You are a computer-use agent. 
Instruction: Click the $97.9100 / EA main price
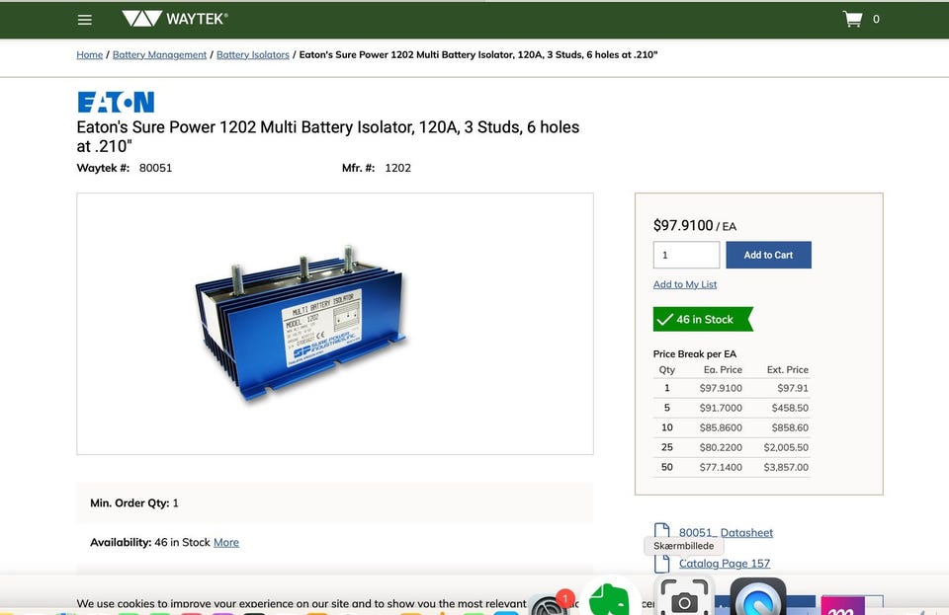click(x=695, y=225)
